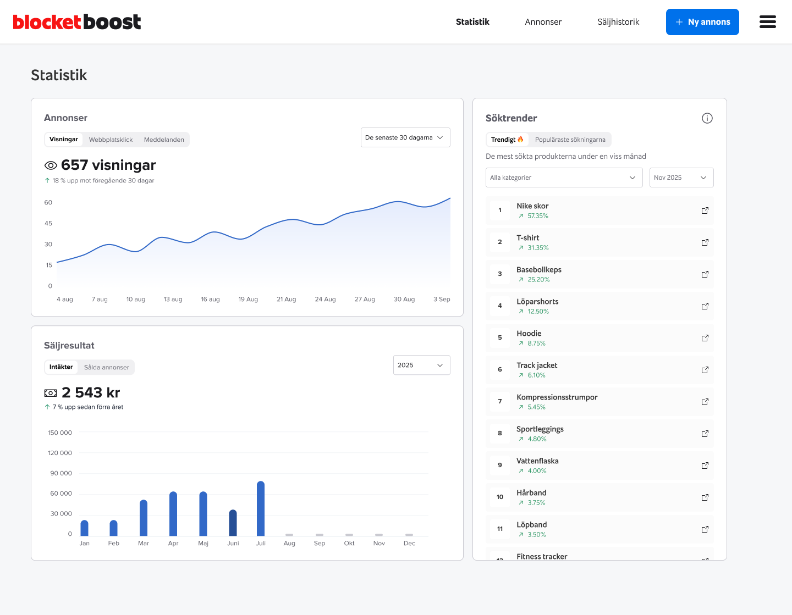Open external link icon for Nike skor
Image resolution: width=792 pixels, height=615 pixels.
tap(705, 210)
